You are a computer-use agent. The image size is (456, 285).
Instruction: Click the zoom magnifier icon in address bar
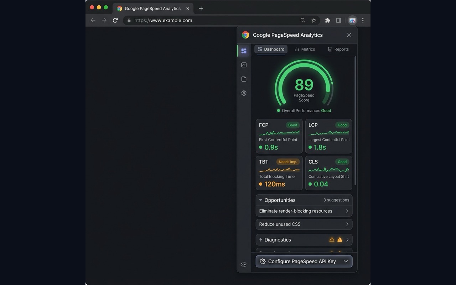point(303,20)
